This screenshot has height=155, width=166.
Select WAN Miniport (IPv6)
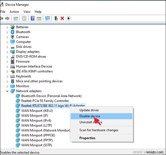point(36,121)
